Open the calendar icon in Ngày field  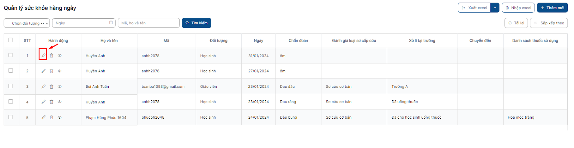(x=111, y=23)
